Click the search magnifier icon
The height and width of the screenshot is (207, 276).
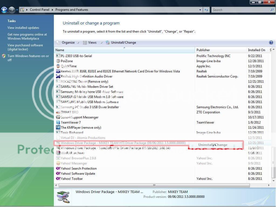tap(272, 10)
